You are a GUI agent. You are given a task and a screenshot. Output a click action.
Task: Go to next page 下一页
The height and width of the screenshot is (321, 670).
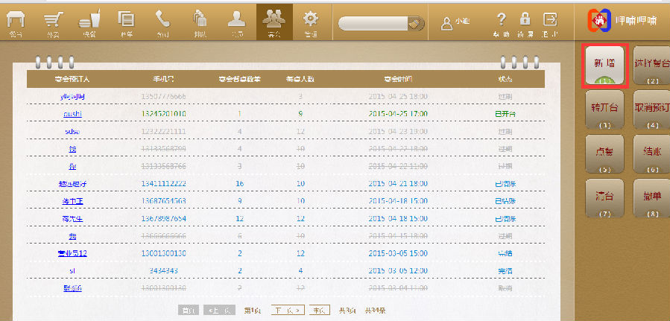coord(287,310)
